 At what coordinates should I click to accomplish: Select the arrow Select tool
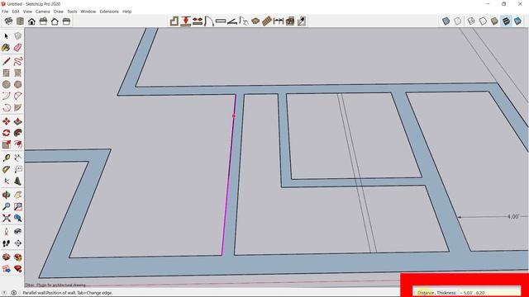click(6, 35)
